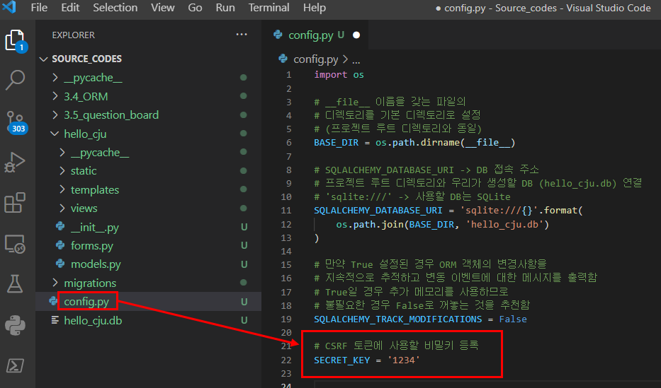Image resolution: width=661 pixels, height=388 pixels.
Task: Place cursor on line 1 import os
Action: [x=339, y=75]
